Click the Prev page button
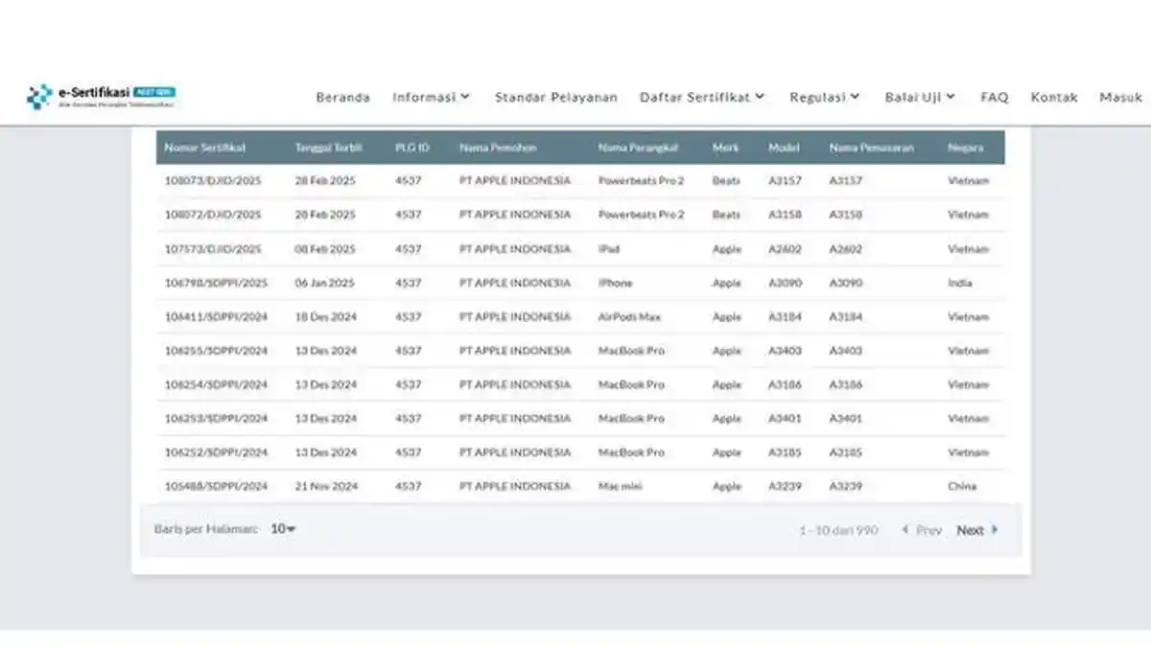This screenshot has width=1151, height=647. click(922, 530)
